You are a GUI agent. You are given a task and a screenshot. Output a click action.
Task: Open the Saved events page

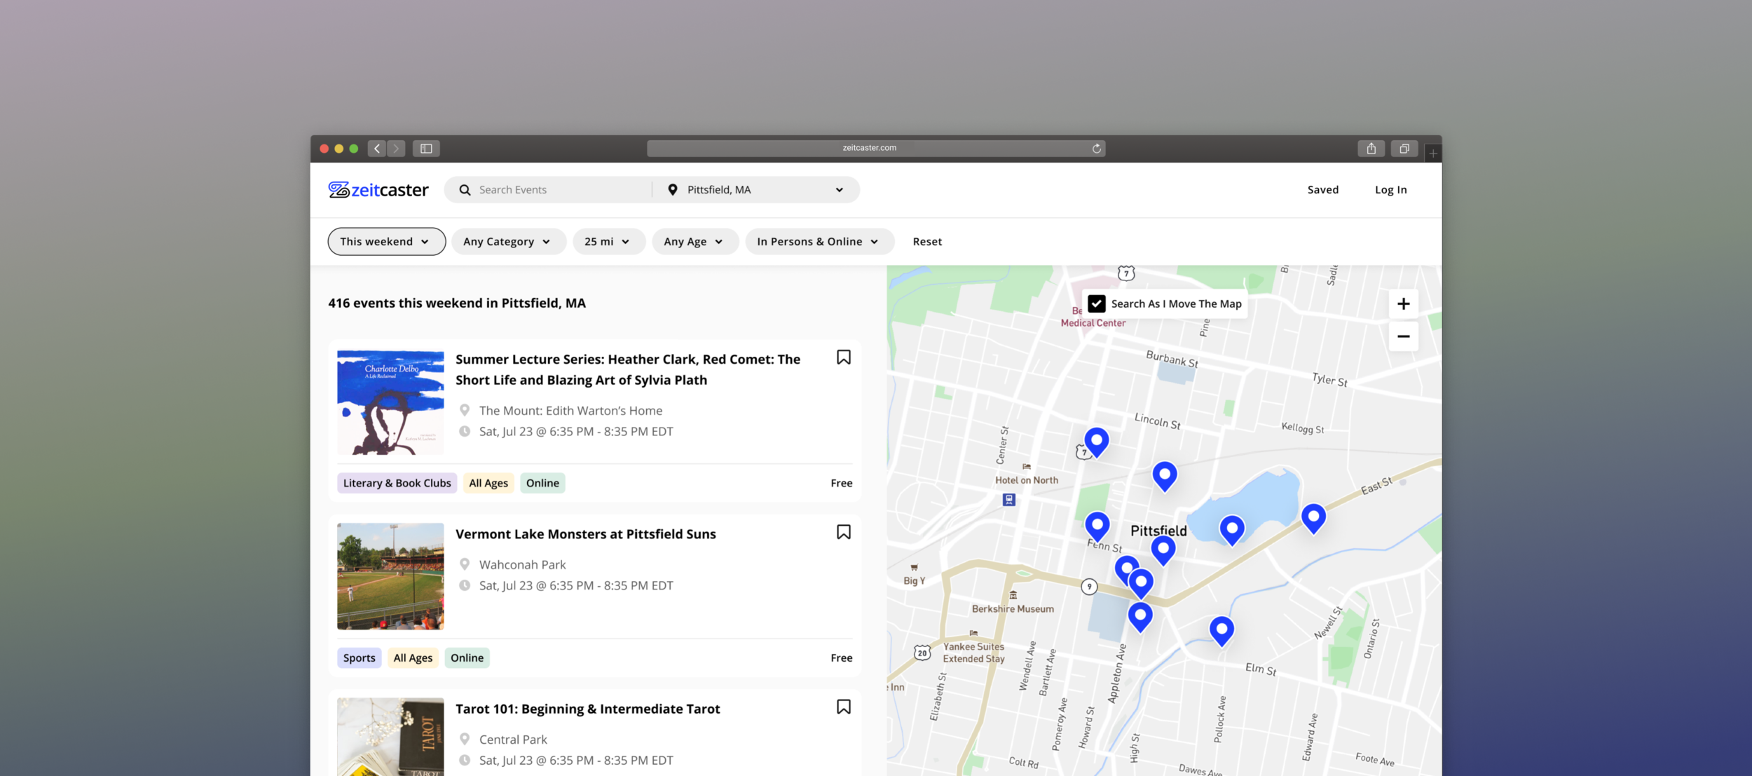coord(1322,190)
